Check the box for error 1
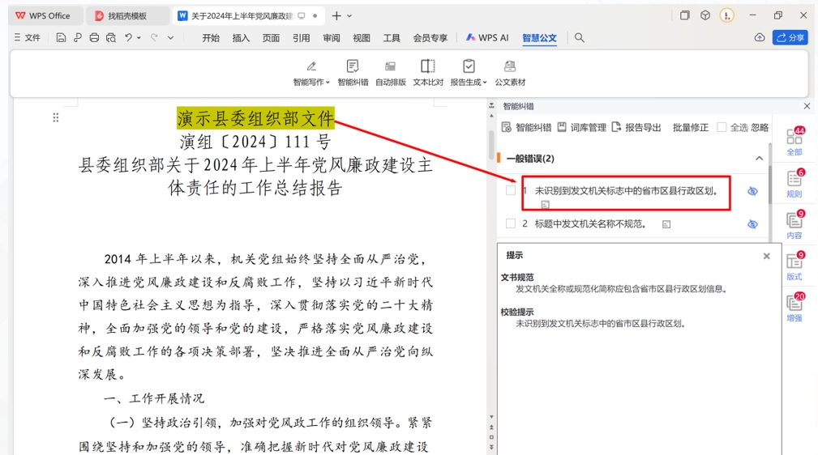This screenshot has width=818, height=455. [511, 191]
